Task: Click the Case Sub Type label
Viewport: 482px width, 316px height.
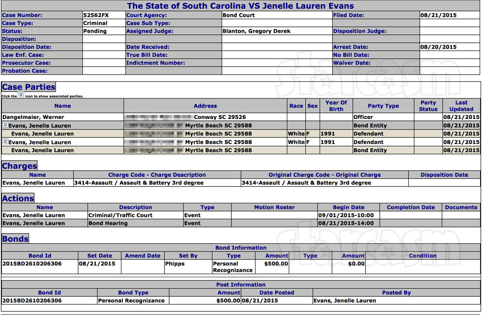Action: tap(148, 23)
